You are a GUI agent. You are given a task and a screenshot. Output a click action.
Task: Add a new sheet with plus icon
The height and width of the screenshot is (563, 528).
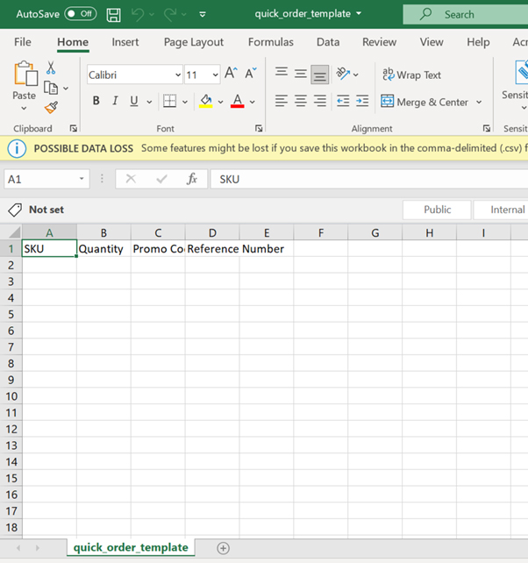point(223,548)
